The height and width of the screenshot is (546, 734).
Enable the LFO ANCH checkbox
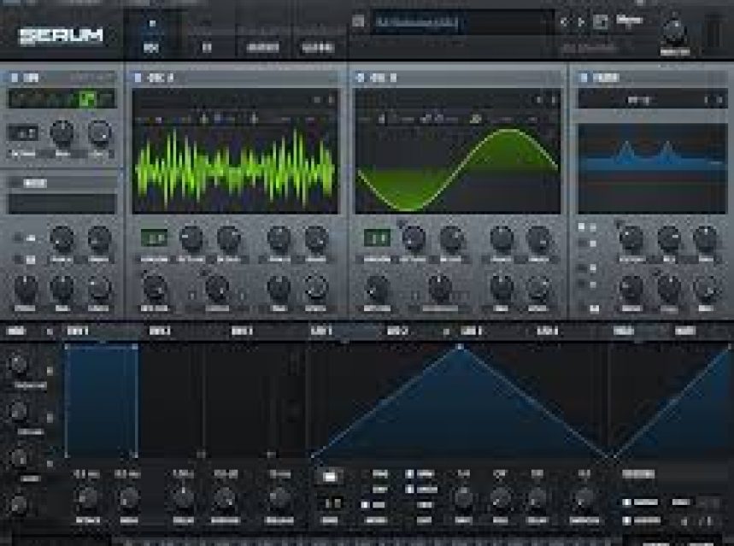point(409,490)
